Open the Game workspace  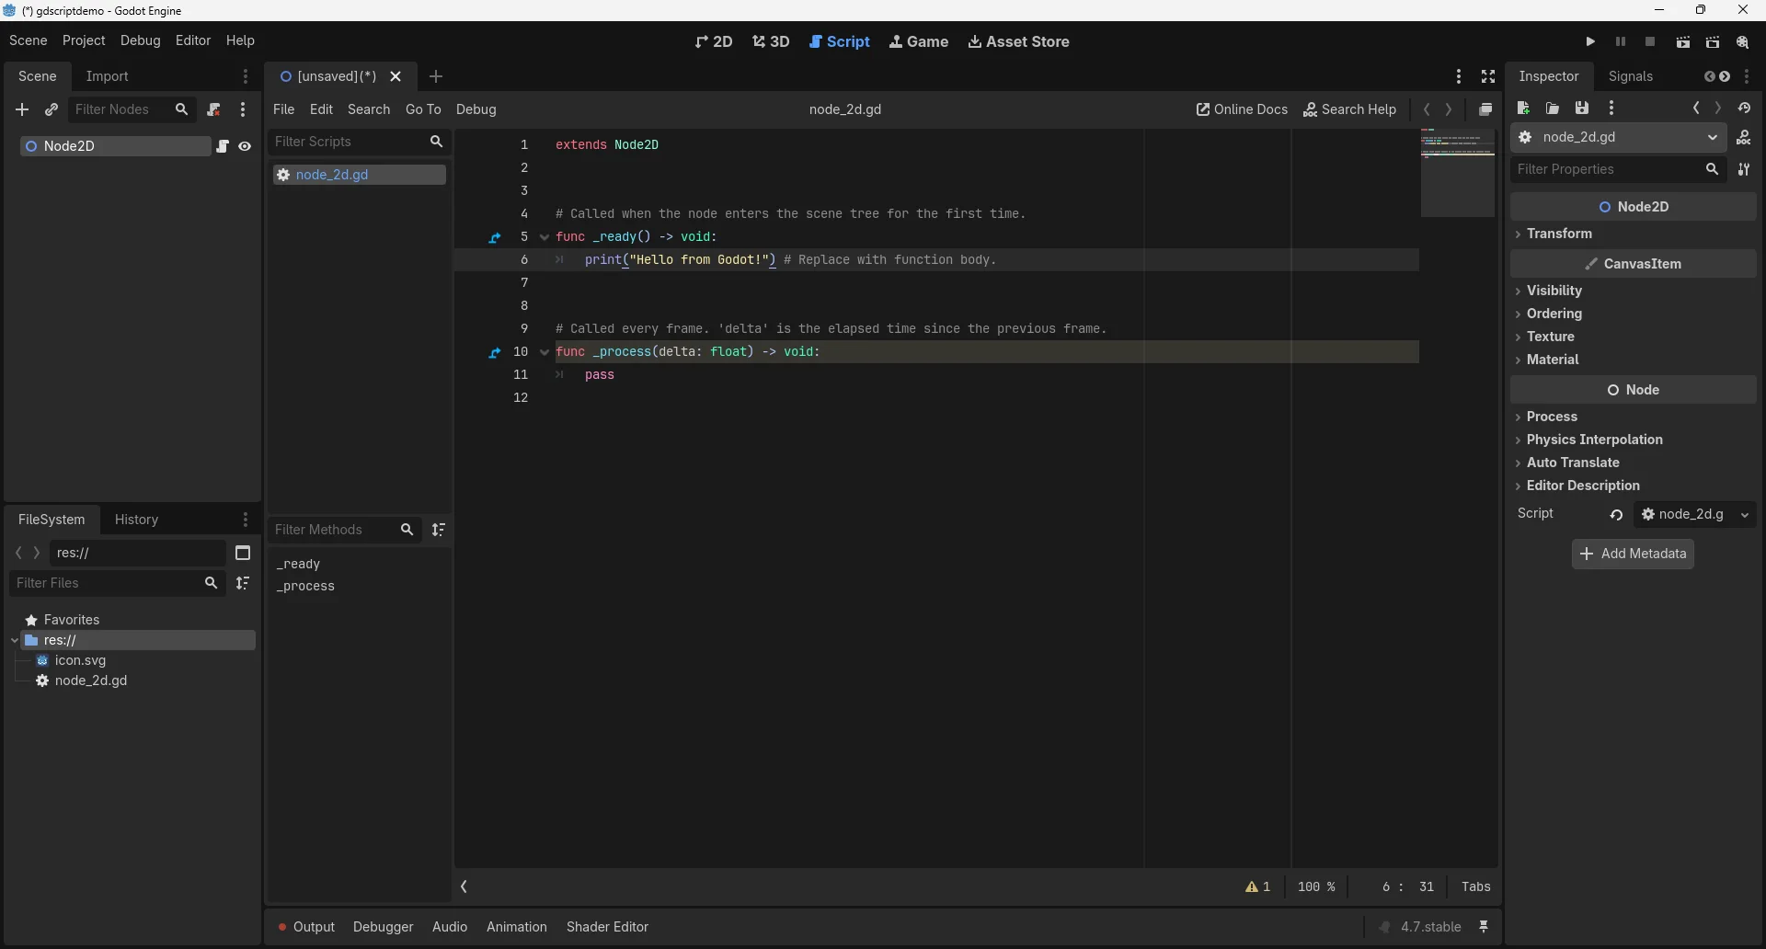click(x=919, y=41)
